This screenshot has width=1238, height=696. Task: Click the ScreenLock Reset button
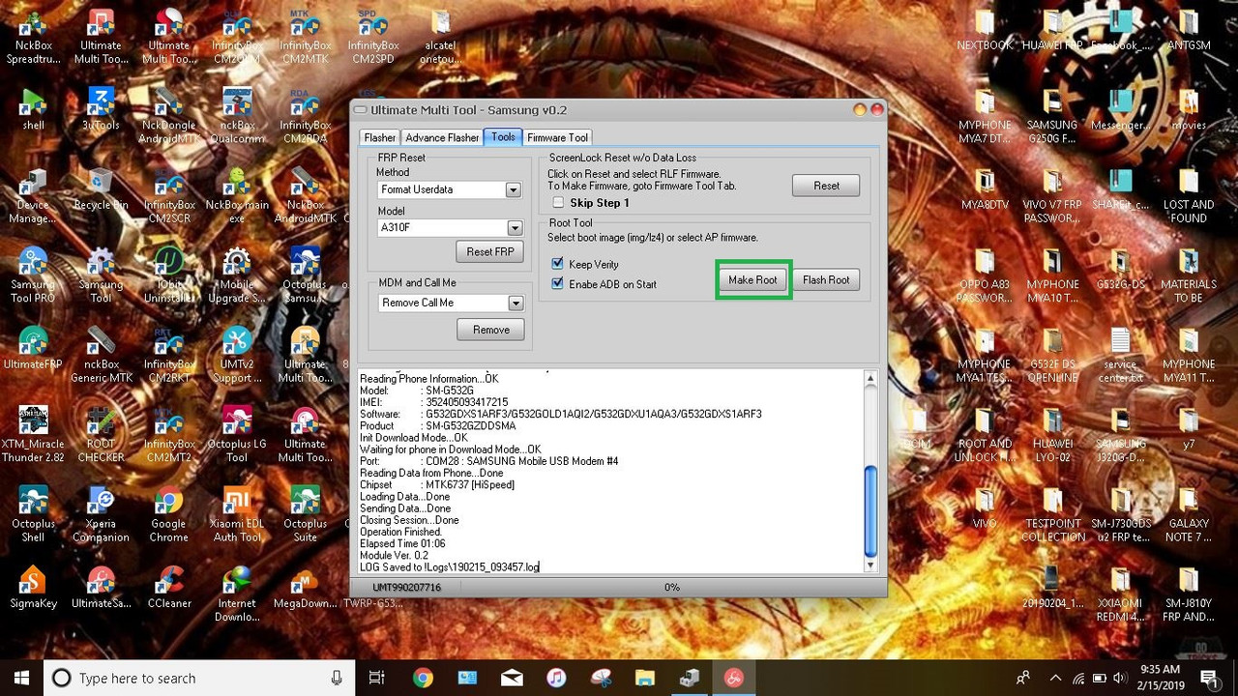point(826,186)
